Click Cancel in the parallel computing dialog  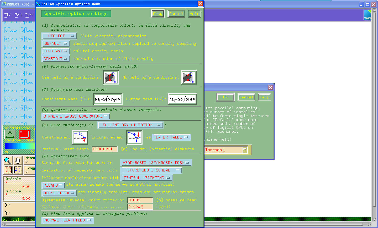click(246, 97)
